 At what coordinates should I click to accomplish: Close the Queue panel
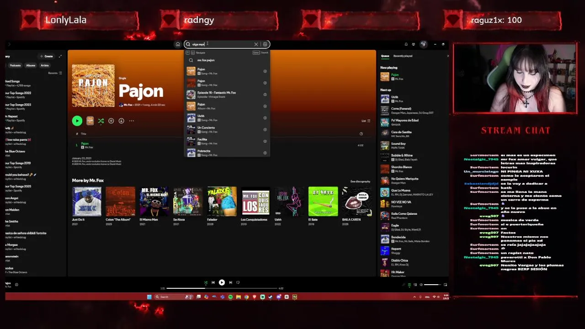[447, 56]
